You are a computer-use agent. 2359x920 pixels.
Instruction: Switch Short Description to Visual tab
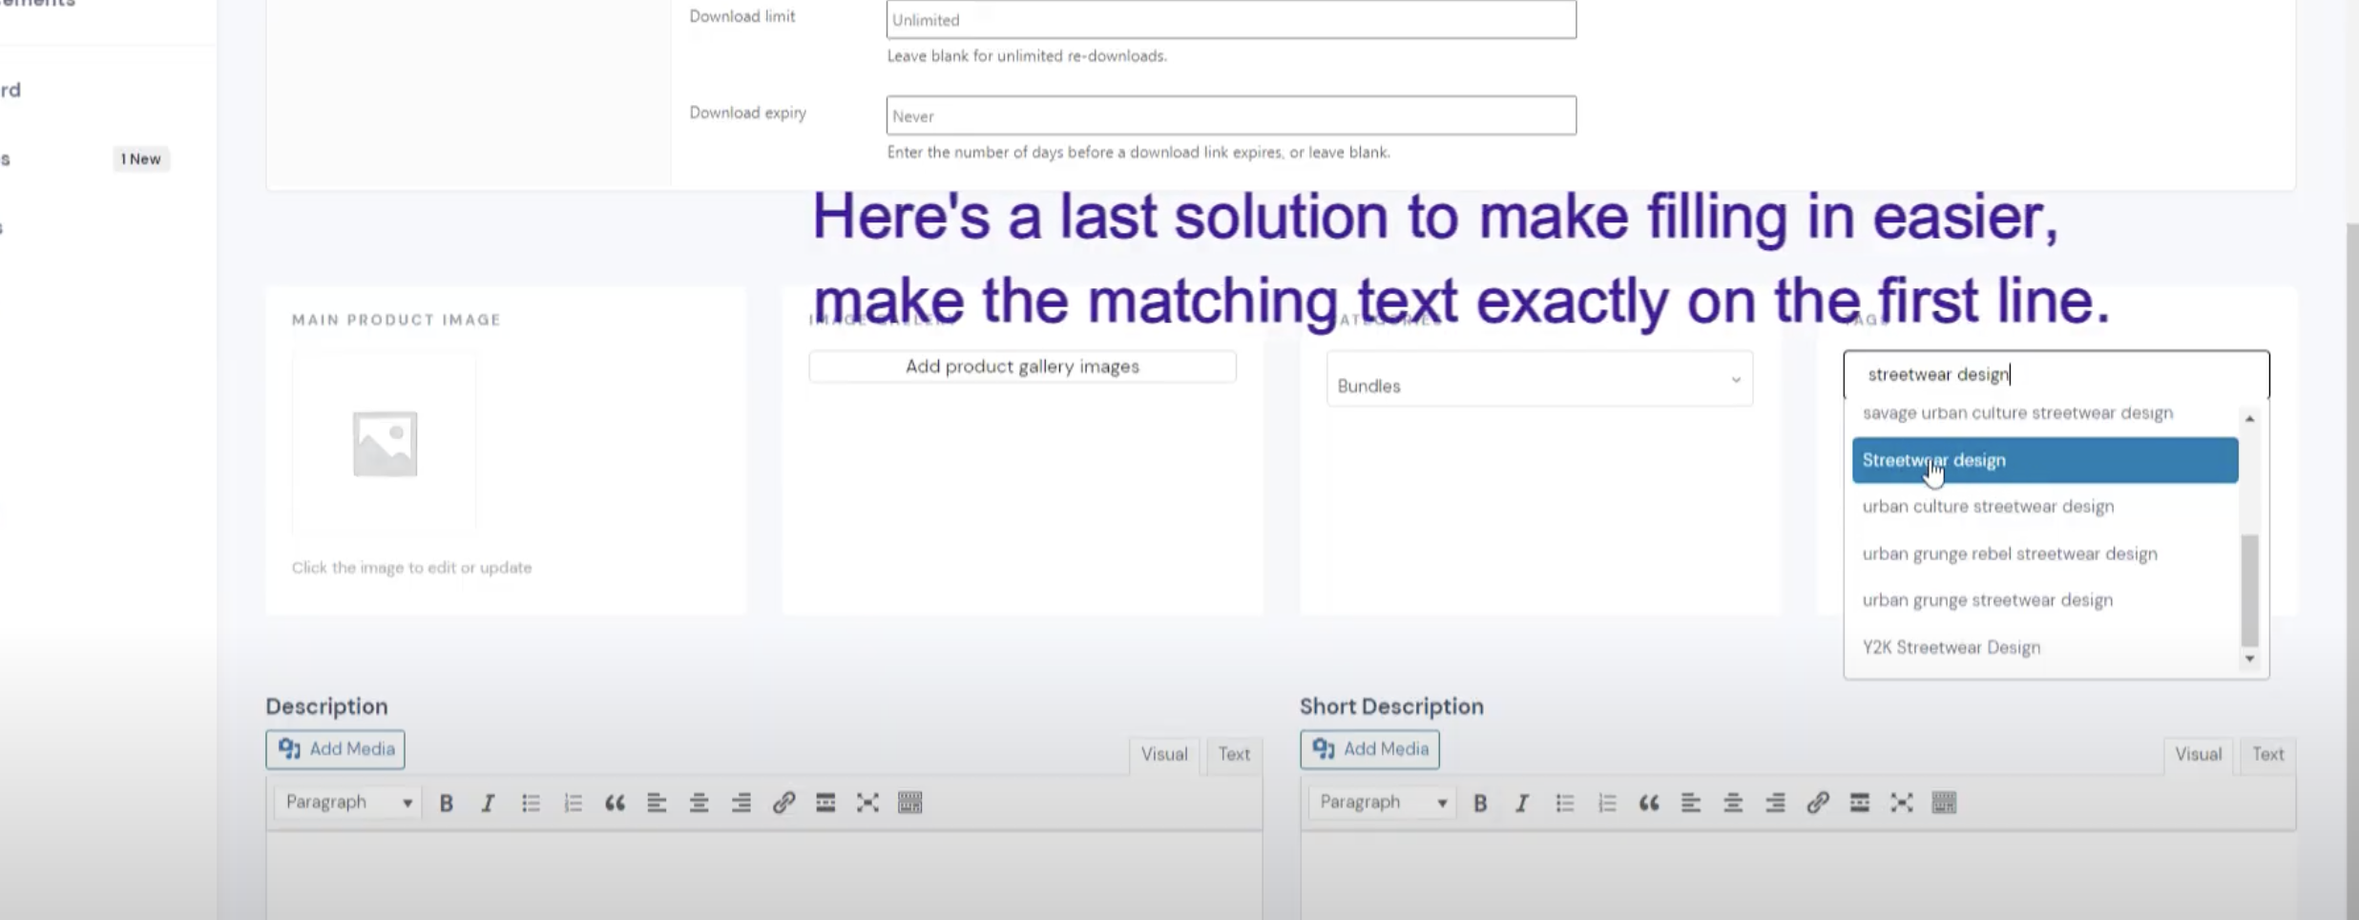[x=2199, y=754]
